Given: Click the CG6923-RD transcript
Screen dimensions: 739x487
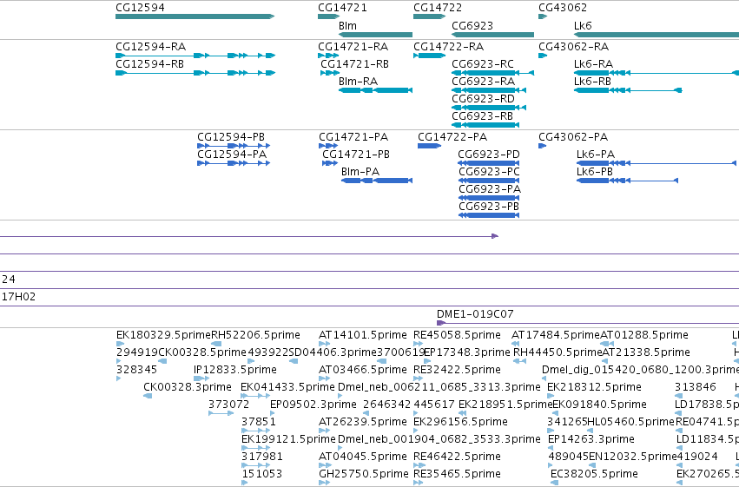Looking at the screenshot, I should click(489, 108).
